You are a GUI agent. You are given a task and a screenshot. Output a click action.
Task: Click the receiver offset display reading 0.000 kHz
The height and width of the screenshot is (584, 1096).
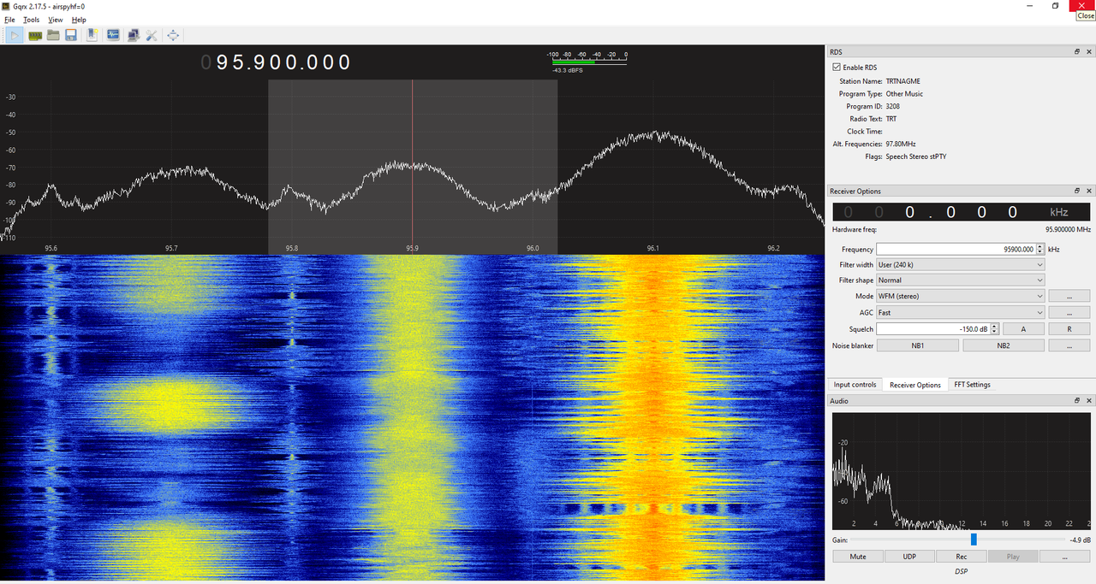960,212
